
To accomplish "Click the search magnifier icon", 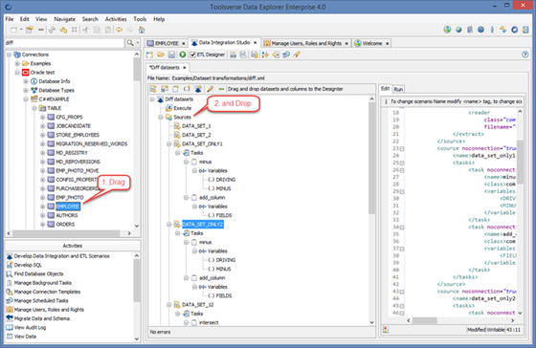I will [130, 43].
